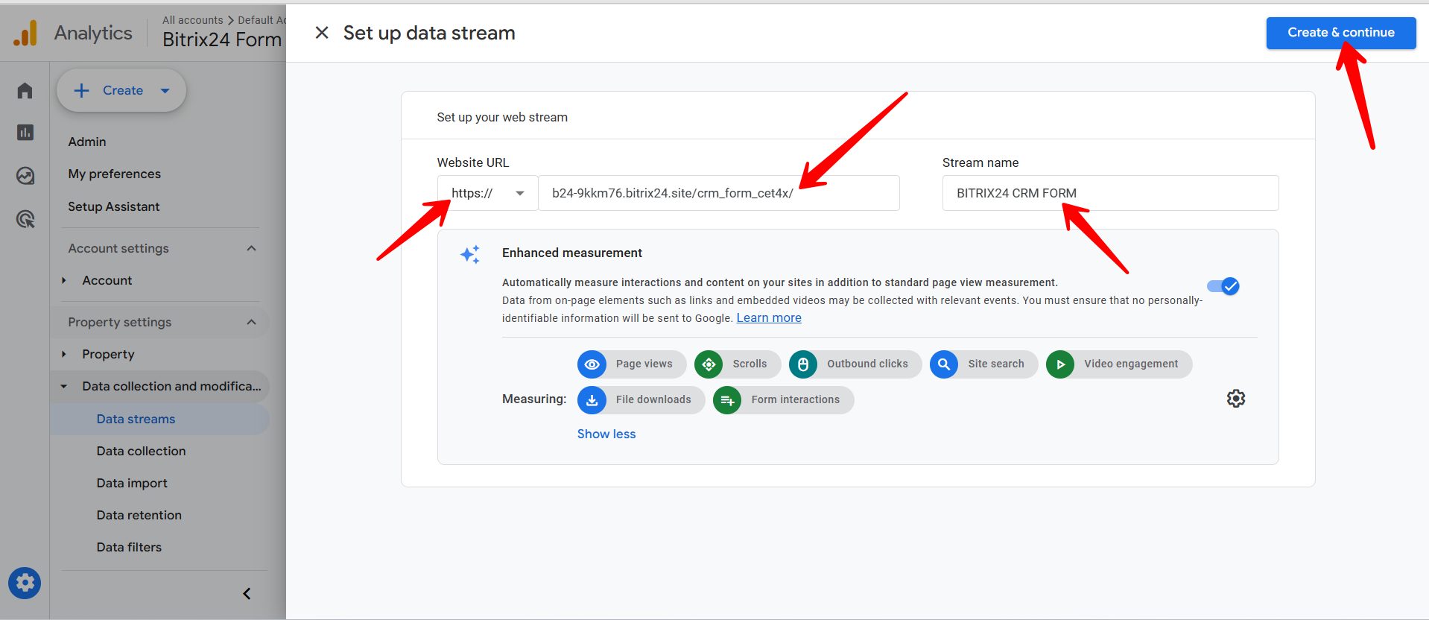Image resolution: width=1429 pixels, height=620 pixels.
Task: Click the Set up your web stream heading
Action: click(x=502, y=118)
